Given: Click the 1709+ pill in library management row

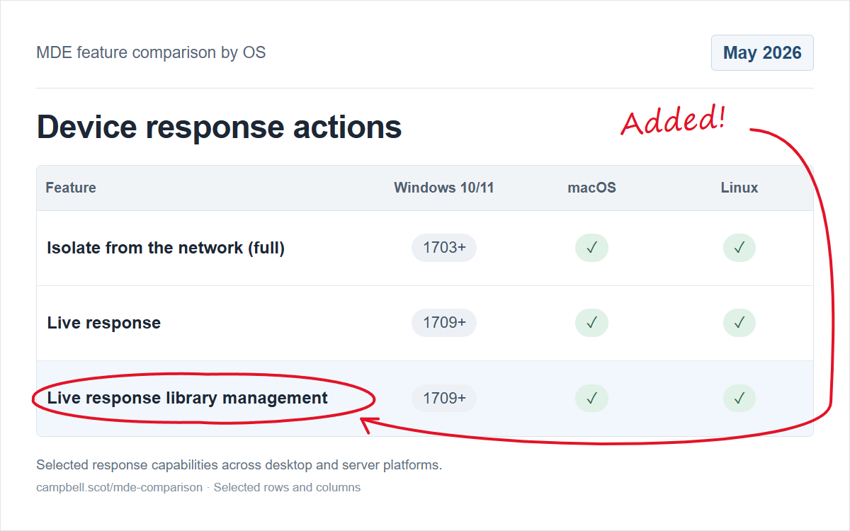Looking at the screenshot, I should 444,398.
